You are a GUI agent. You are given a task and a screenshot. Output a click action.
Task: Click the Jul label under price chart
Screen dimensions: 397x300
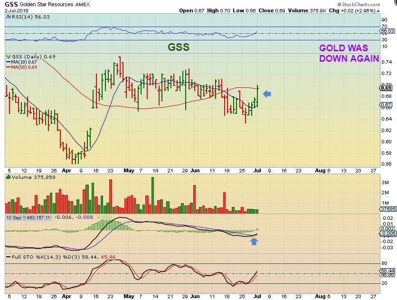257,170
